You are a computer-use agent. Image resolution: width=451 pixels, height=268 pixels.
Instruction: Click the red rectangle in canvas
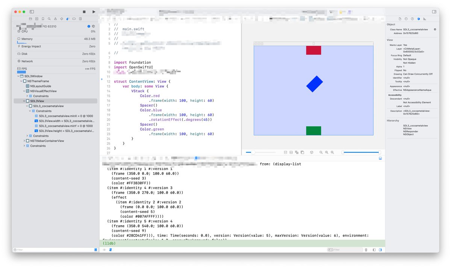click(313, 50)
